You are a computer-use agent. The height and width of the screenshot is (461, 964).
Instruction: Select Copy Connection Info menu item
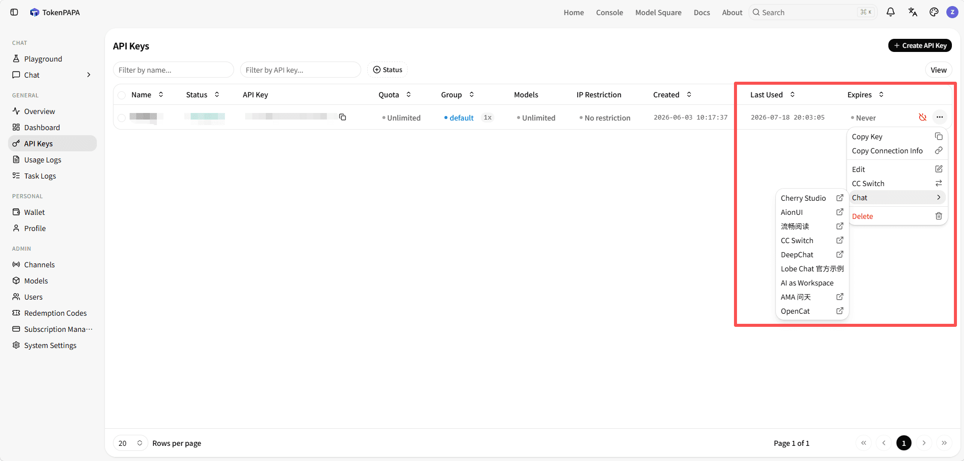[897, 150]
